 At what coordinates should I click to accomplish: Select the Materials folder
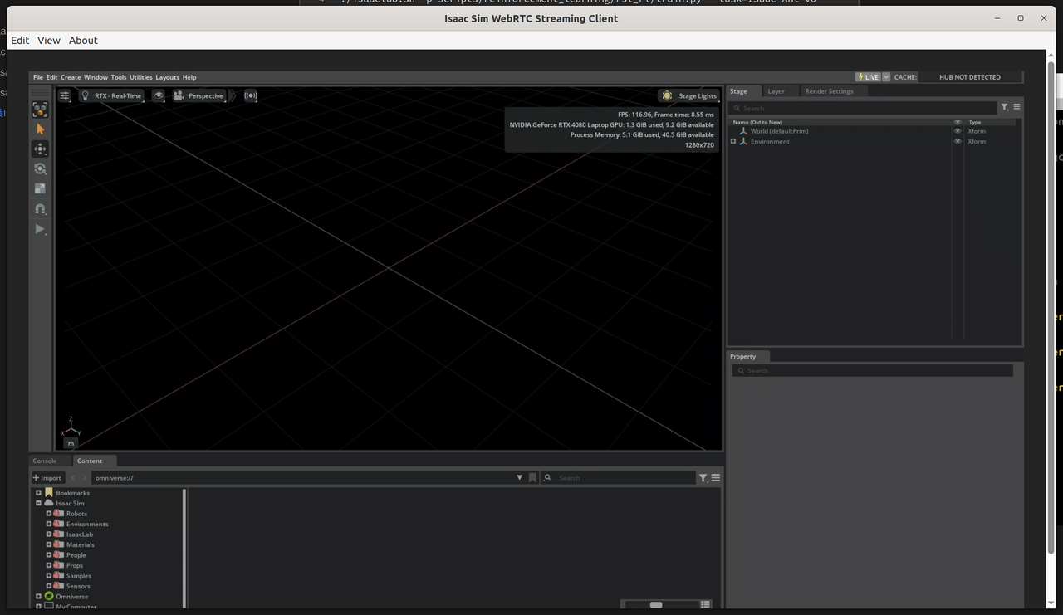[81, 544]
